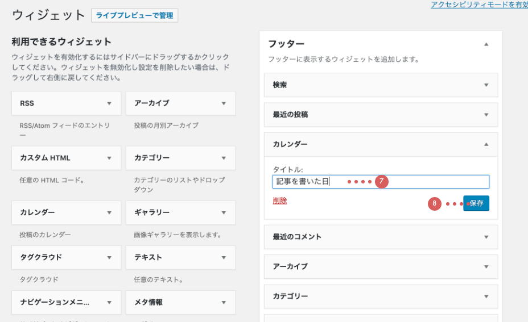The width and height of the screenshot is (528, 322).
Task: Expand the テキスト widget arrow
Action: click(224, 257)
